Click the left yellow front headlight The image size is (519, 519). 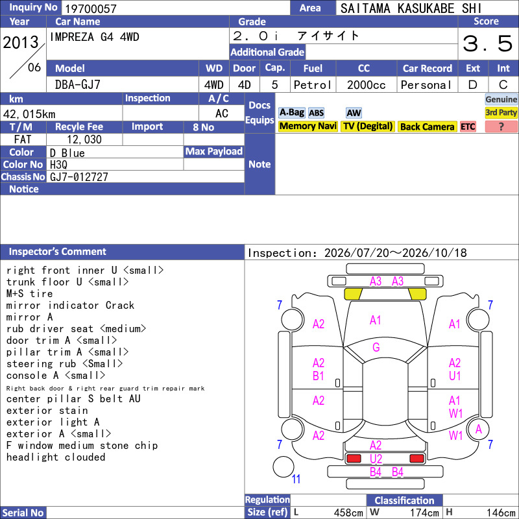tap(353, 294)
